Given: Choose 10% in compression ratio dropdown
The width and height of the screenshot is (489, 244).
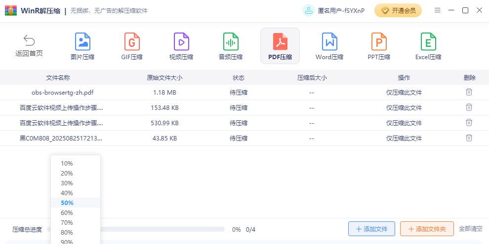Looking at the screenshot, I should (76, 163).
